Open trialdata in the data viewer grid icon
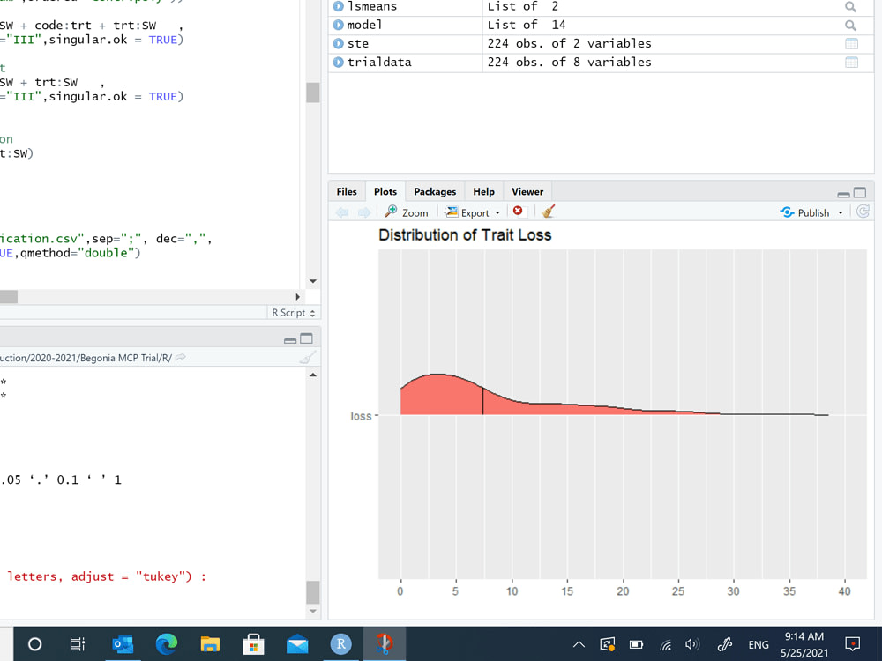 (x=850, y=62)
